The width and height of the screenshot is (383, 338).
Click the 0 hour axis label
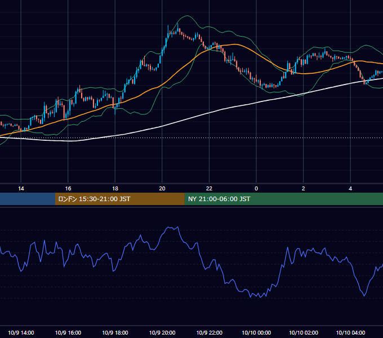tap(256, 189)
